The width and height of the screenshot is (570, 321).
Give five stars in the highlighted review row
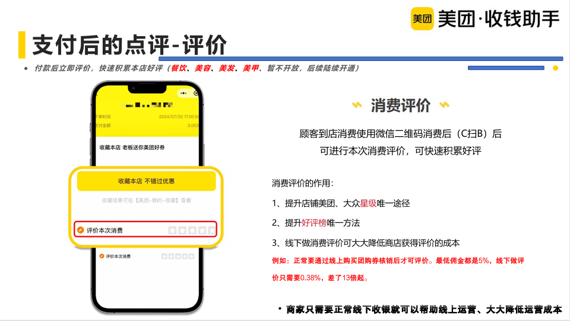(x=211, y=230)
